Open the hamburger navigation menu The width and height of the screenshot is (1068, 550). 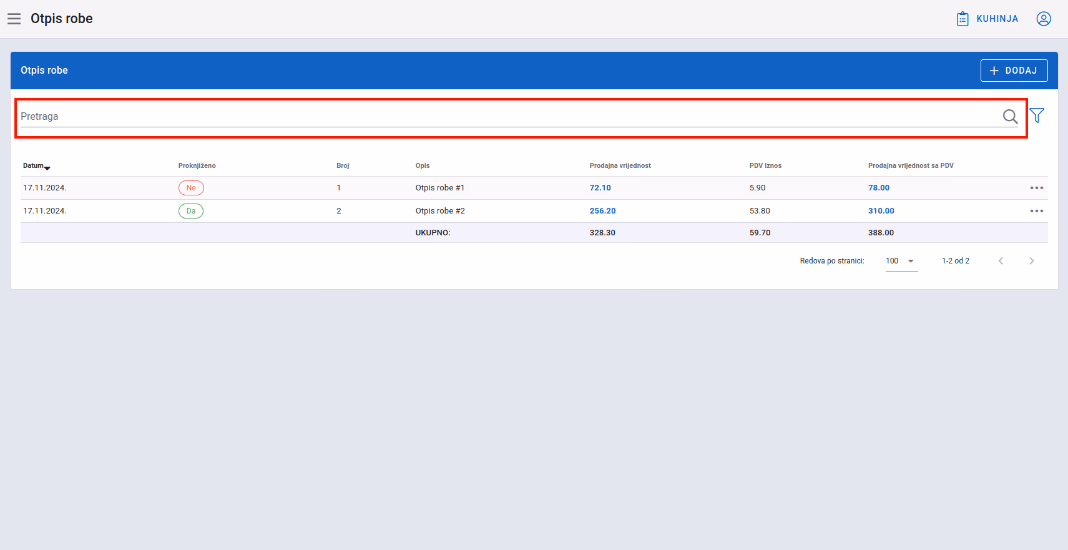tap(14, 19)
